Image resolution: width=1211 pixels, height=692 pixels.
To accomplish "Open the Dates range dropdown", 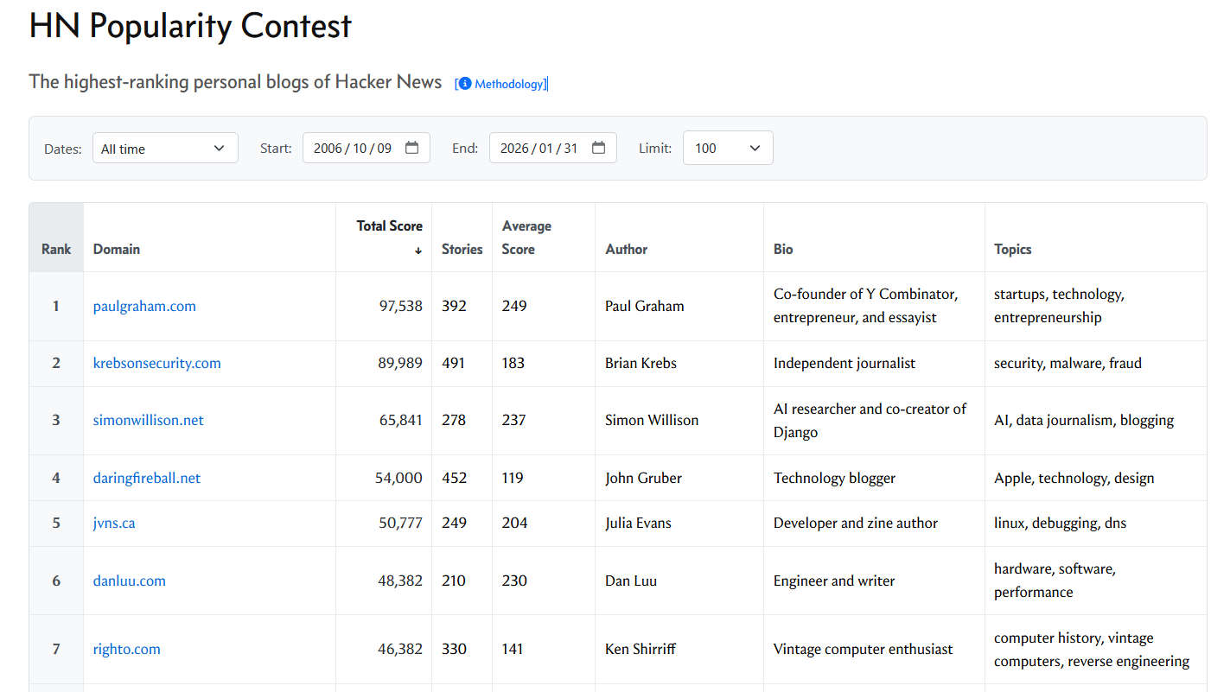I will pyautogui.click(x=165, y=148).
